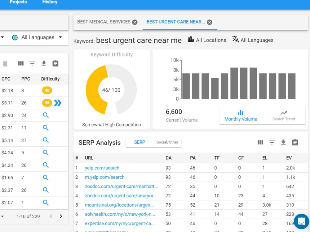
Task: Open the Projects menu
Action: [18, 2]
